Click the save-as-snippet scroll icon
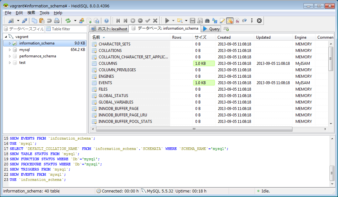 click(x=200, y=21)
